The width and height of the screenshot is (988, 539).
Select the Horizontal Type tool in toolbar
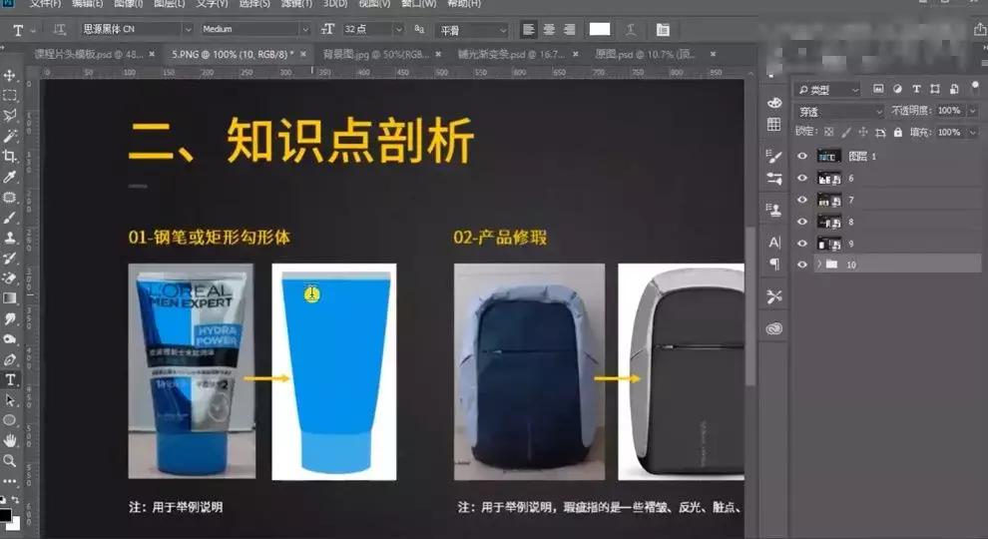click(10, 379)
